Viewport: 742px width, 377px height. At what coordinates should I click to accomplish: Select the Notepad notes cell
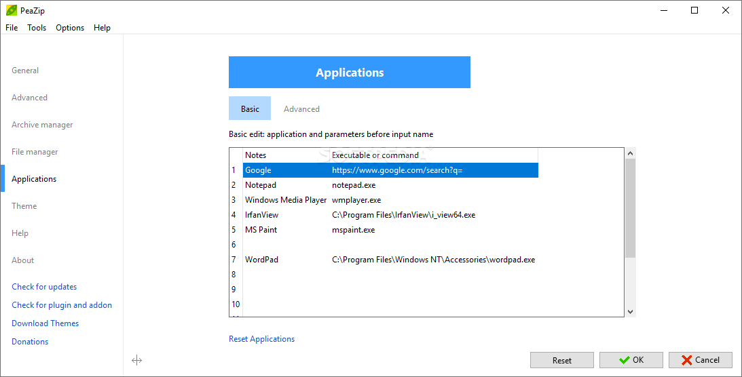click(x=286, y=185)
